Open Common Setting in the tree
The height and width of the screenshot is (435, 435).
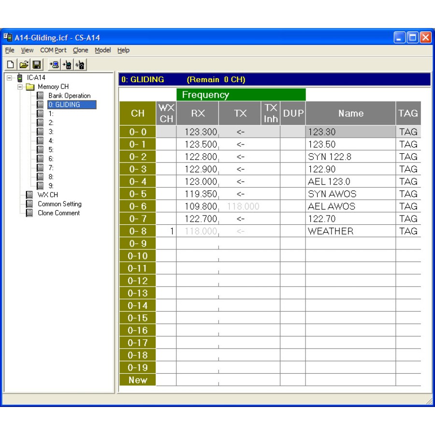[x=59, y=204]
